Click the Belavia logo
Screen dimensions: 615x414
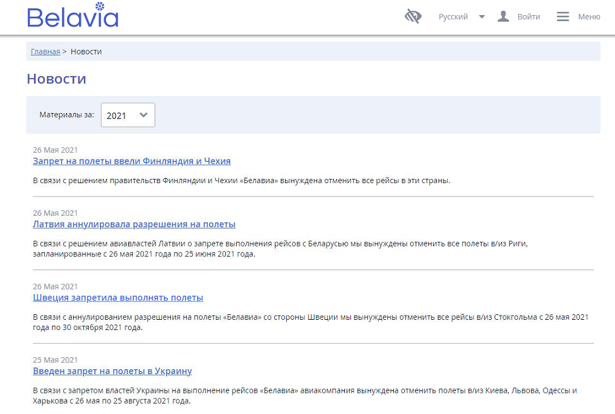pyautogui.click(x=72, y=16)
